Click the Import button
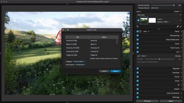This screenshot has width=184, height=103. [x=115, y=71]
